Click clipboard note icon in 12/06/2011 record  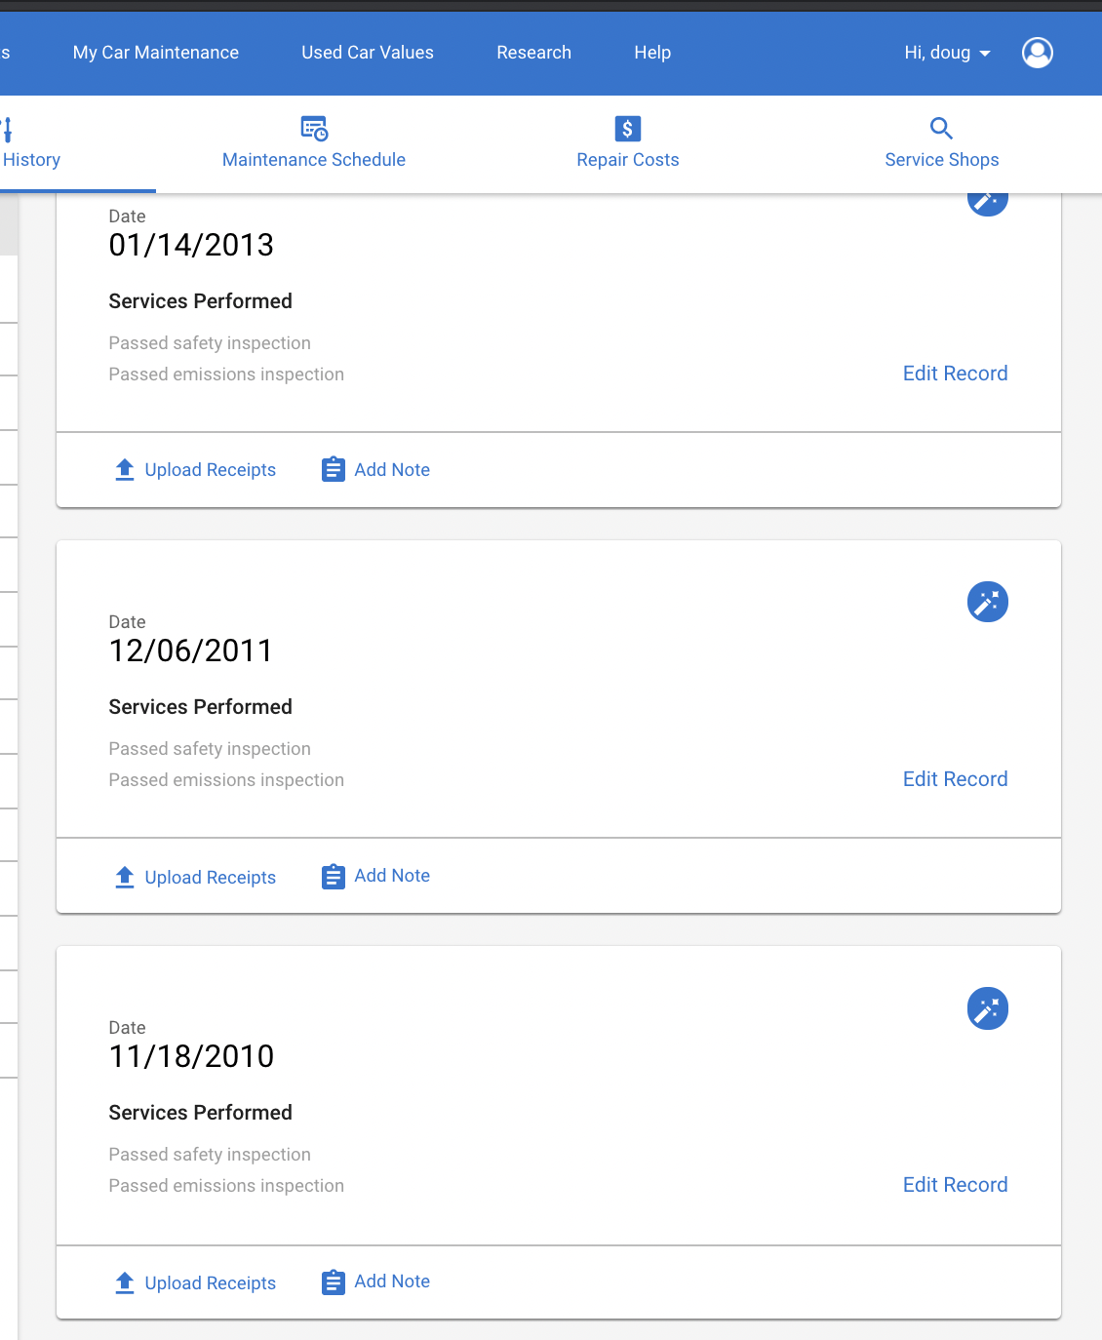click(x=334, y=877)
